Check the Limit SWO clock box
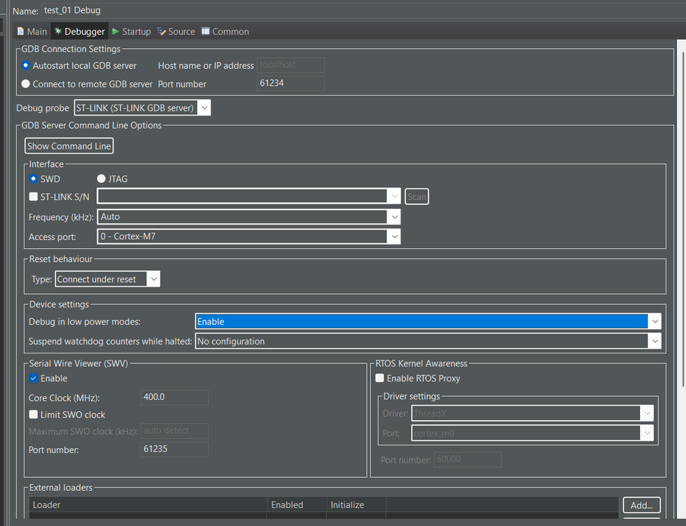This screenshot has height=526, width=686. coord(34,415)
